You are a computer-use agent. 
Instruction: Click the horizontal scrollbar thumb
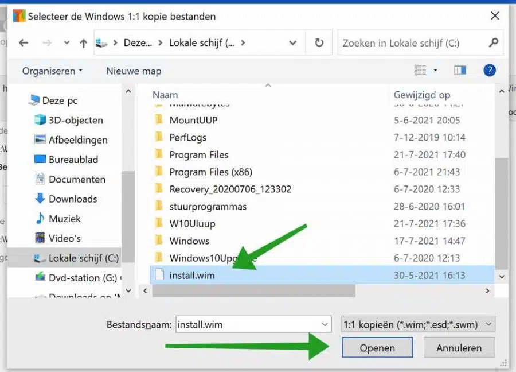click(254, 290)
